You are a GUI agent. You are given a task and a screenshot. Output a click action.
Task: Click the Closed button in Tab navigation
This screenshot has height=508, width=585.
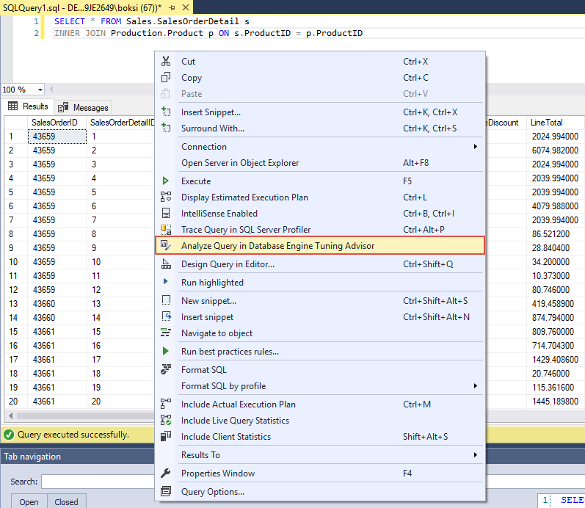pos(66,501)
